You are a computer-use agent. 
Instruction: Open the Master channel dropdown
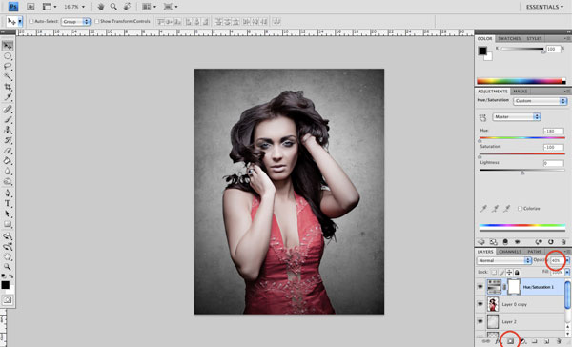[517, 116]
